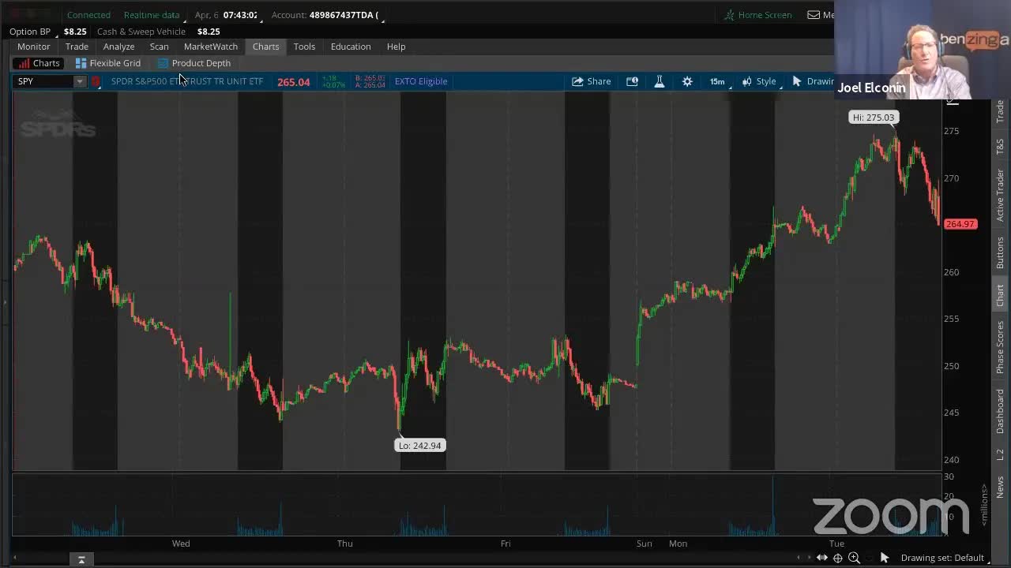
Task: Click the zoom-in magnifier icon
Action: (x=854, y=558)
